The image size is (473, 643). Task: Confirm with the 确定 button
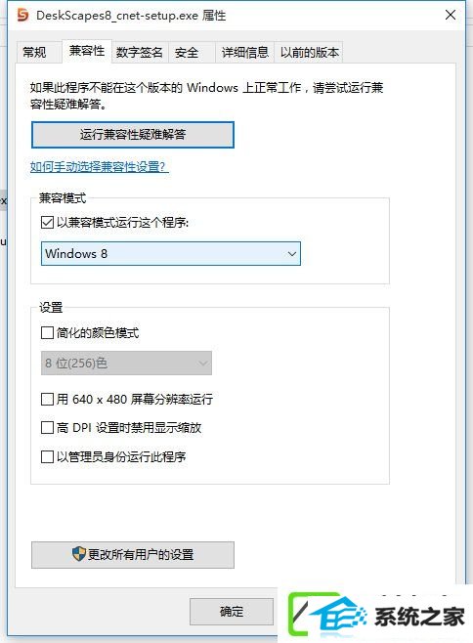click(x=232, y=612)
